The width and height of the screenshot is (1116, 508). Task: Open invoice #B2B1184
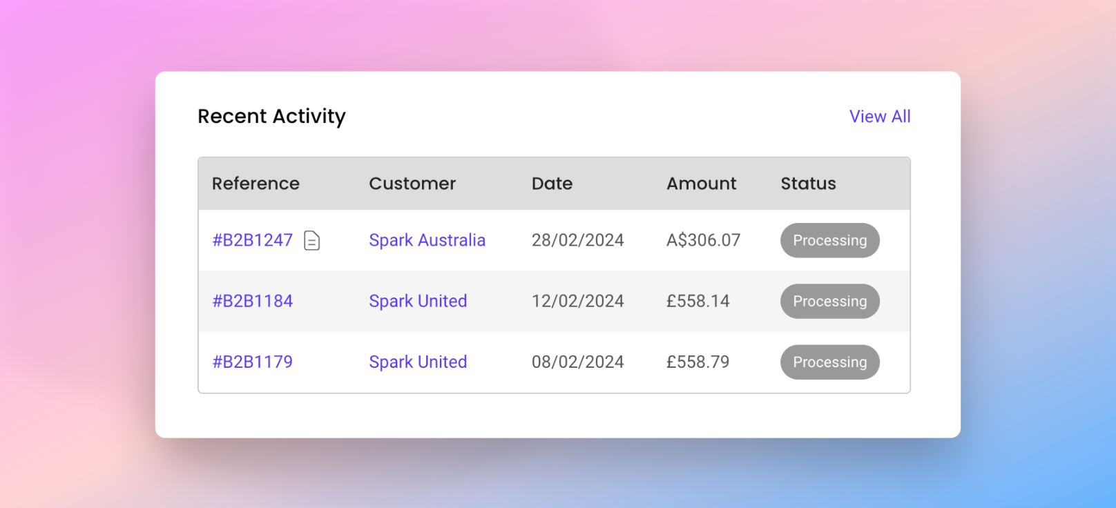252,301
